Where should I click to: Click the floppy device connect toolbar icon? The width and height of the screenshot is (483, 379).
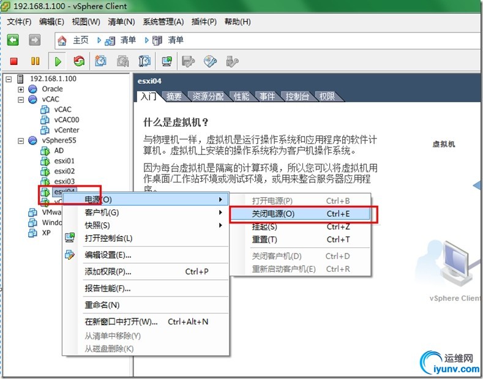pos(188,61)
